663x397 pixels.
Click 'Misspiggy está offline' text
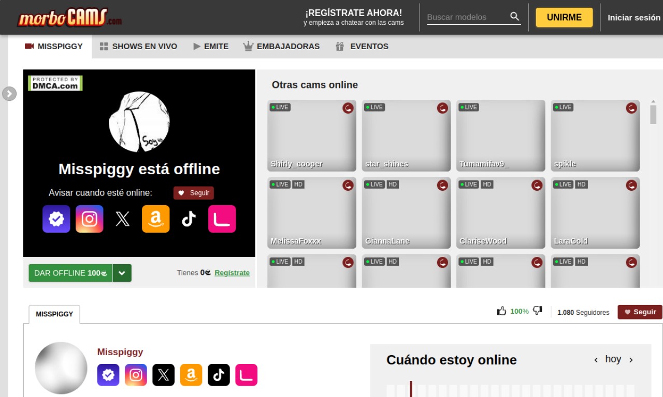point(139,169)
